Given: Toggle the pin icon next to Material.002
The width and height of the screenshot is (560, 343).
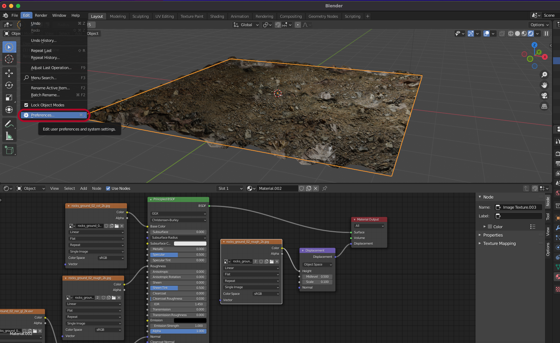Looking at the screenshot, I should point(325,188).
